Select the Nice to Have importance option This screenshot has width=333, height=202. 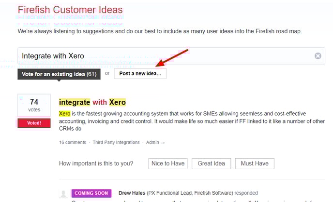tap(168, 163)
